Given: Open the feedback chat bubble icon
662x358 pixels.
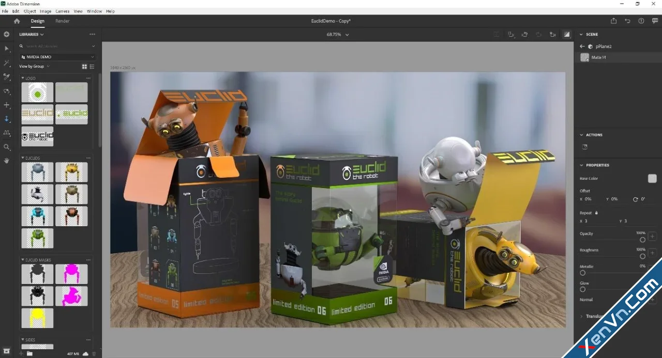Looking at the screenshot, I should tap(655, 21).
